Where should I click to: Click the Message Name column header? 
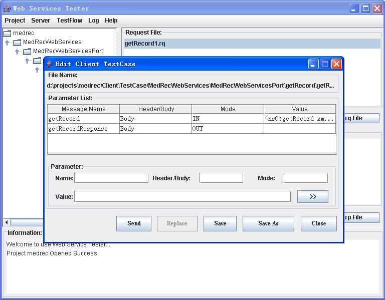[84, 109]
